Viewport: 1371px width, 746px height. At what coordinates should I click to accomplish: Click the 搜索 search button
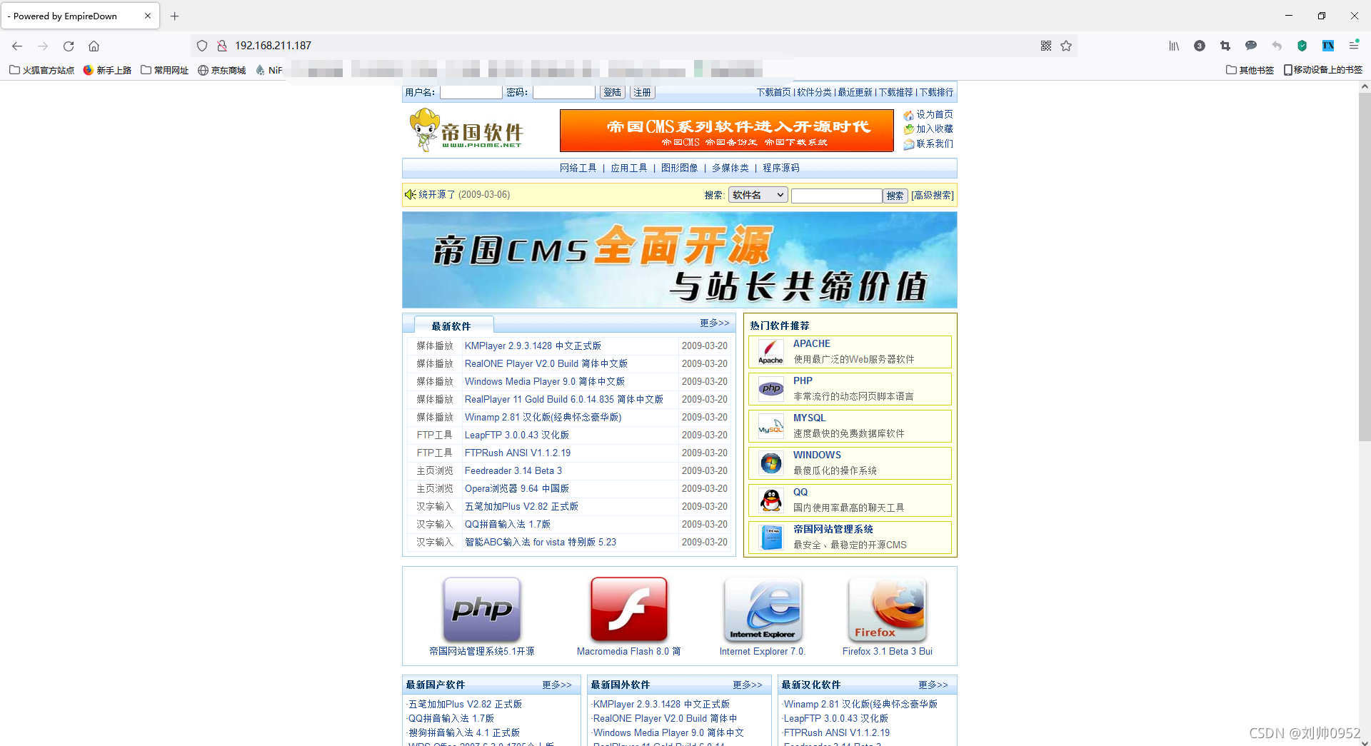click(x=895, y=196)
